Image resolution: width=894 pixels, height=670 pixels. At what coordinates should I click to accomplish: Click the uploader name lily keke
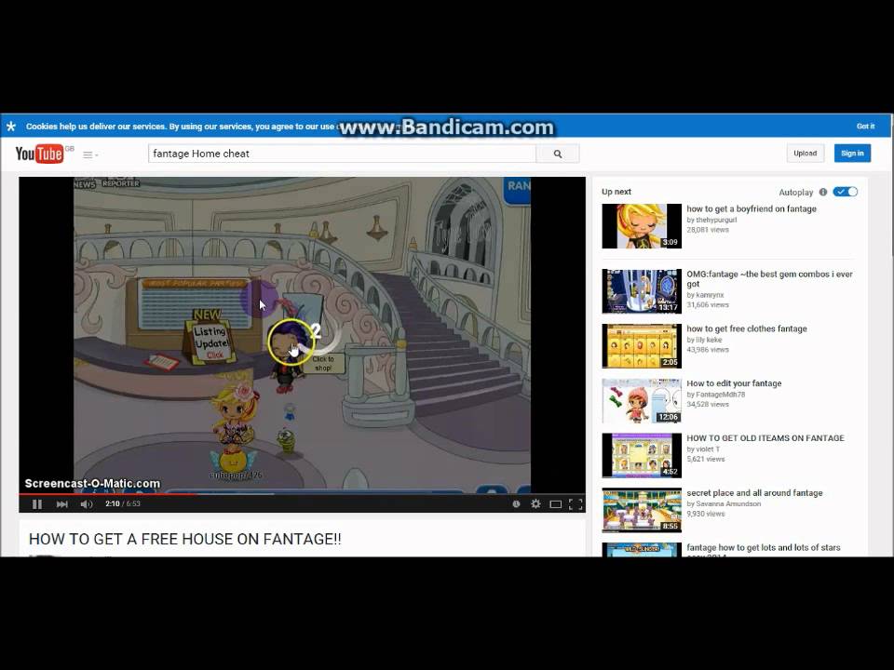point(709,340)
